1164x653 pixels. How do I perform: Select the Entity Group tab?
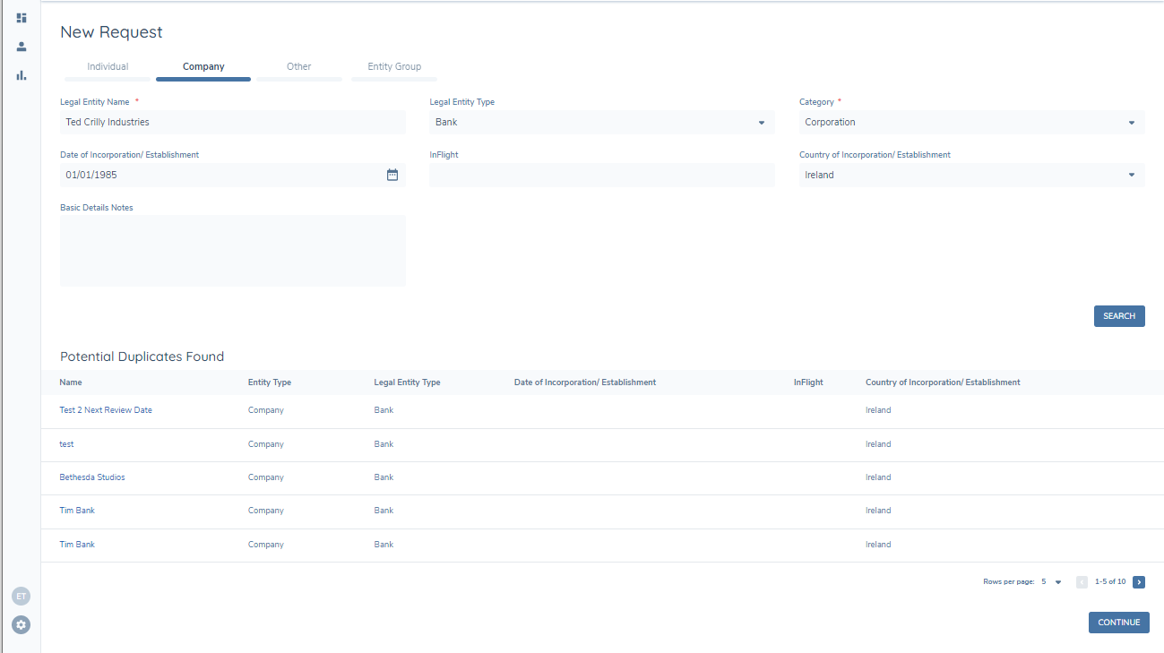coord(394,67)
